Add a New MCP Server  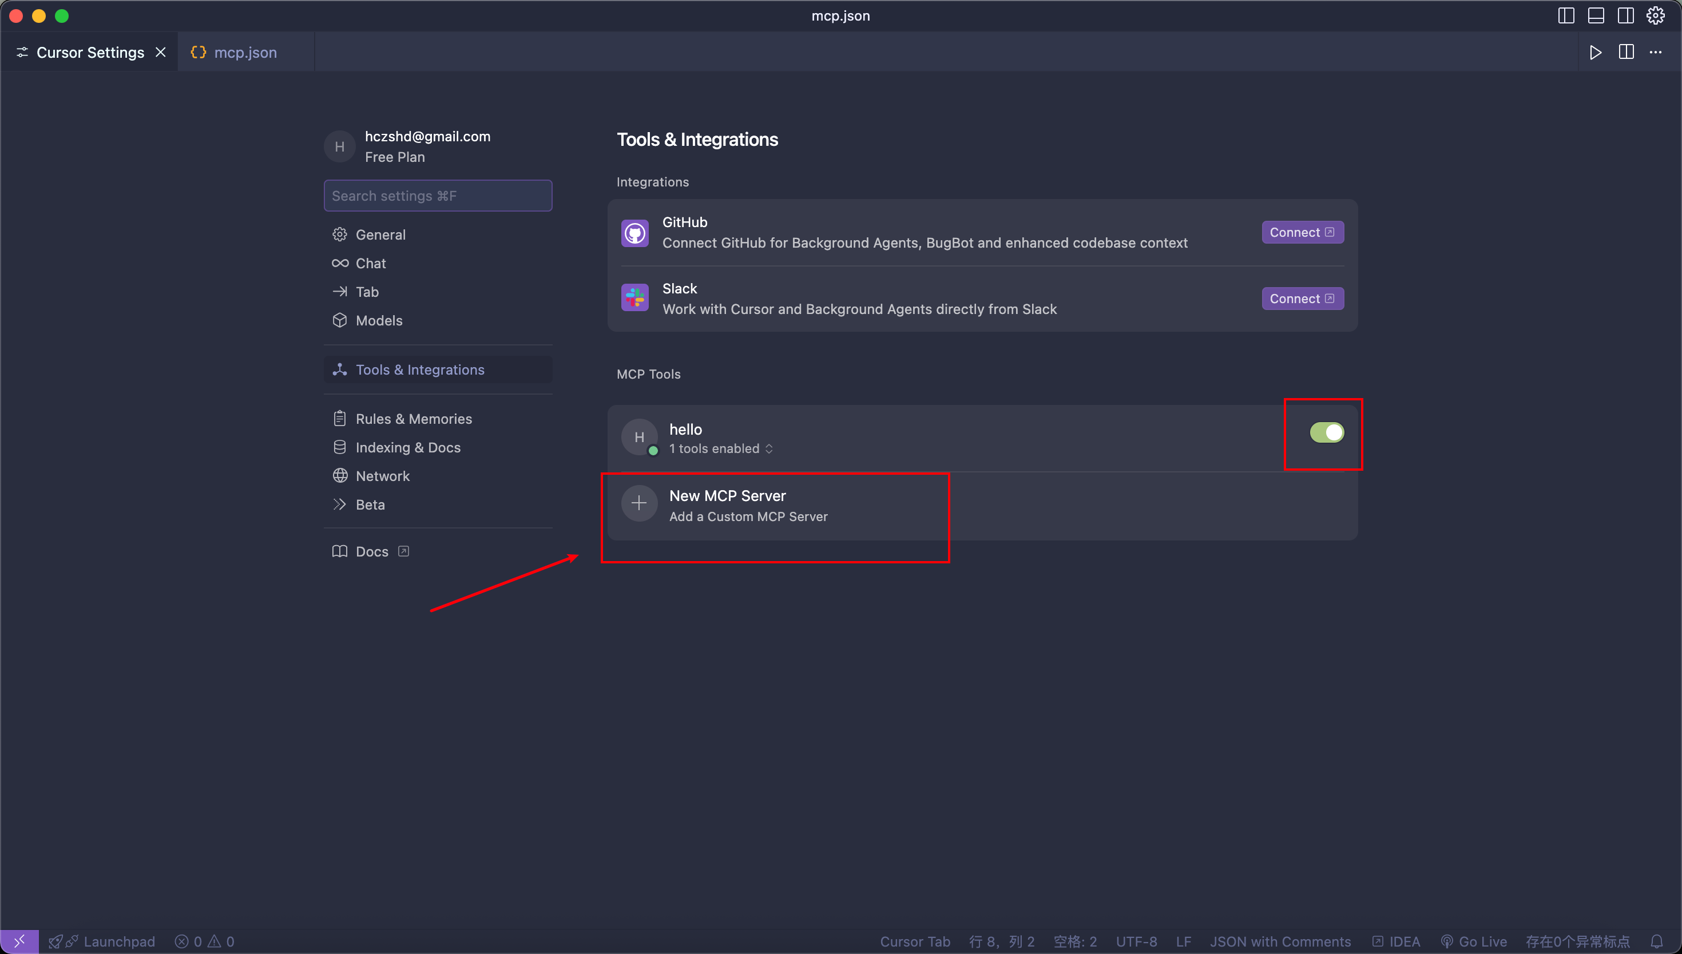pyautogui.click(x=982, y=506)
